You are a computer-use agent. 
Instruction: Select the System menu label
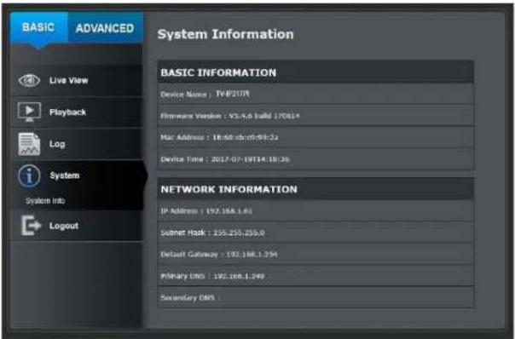[65, 175]
